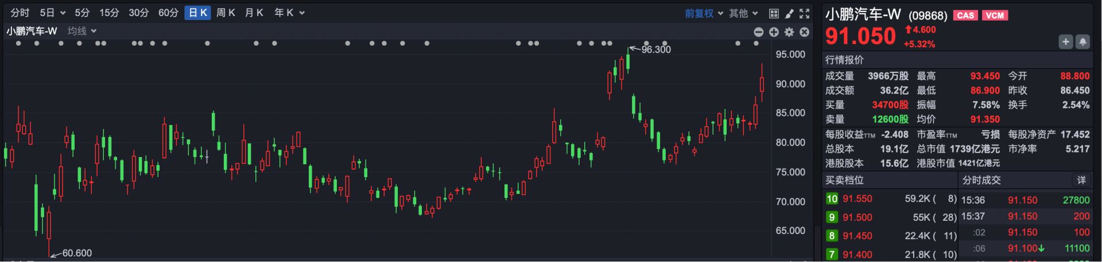
Task: Click the +5.32% change value
Action: tap(919, 44)
